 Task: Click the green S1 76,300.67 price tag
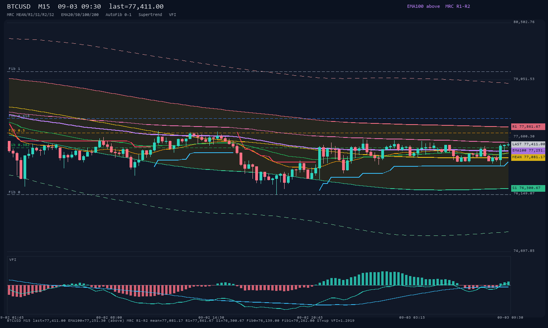click(x=528, y=188)
